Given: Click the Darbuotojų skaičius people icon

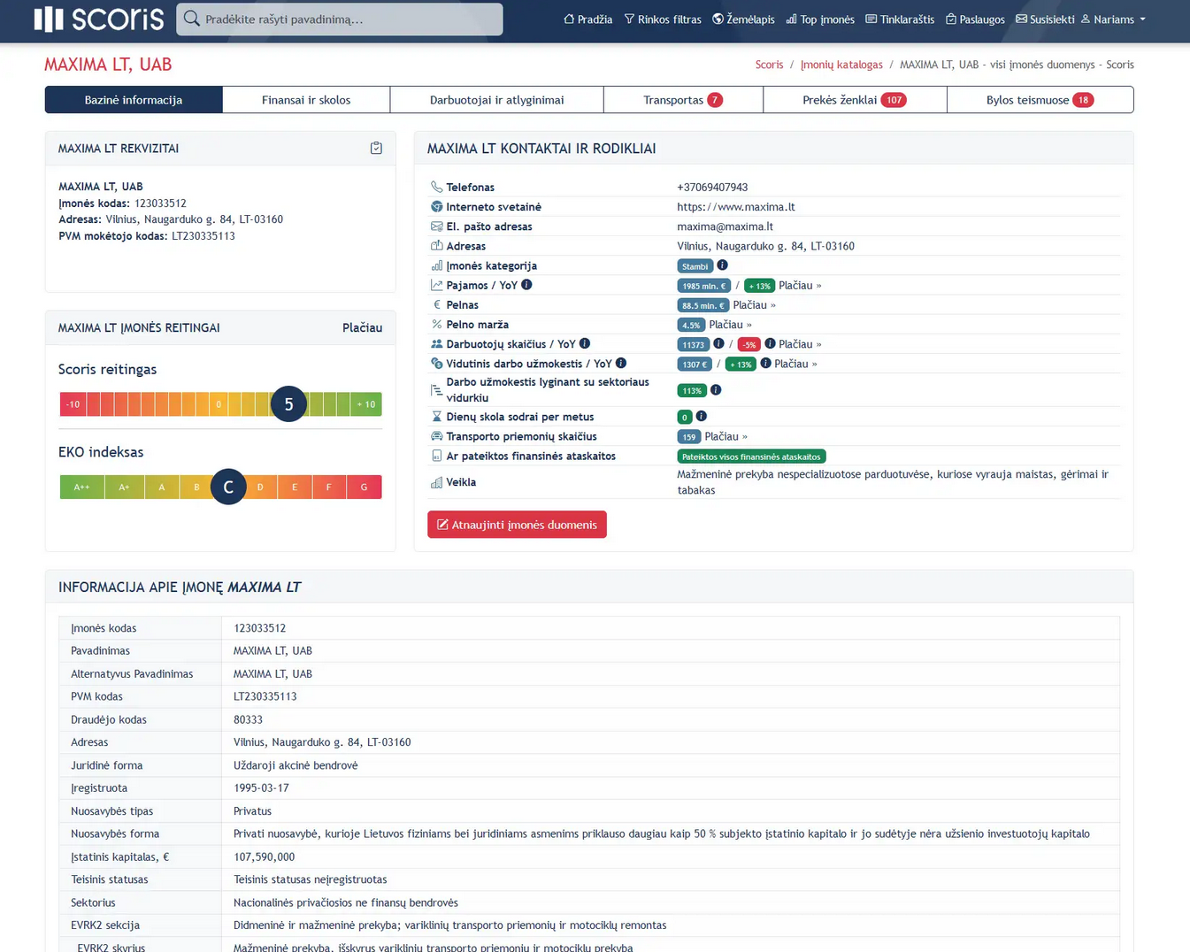Looking at the screenshot, I should click(436, 343).
